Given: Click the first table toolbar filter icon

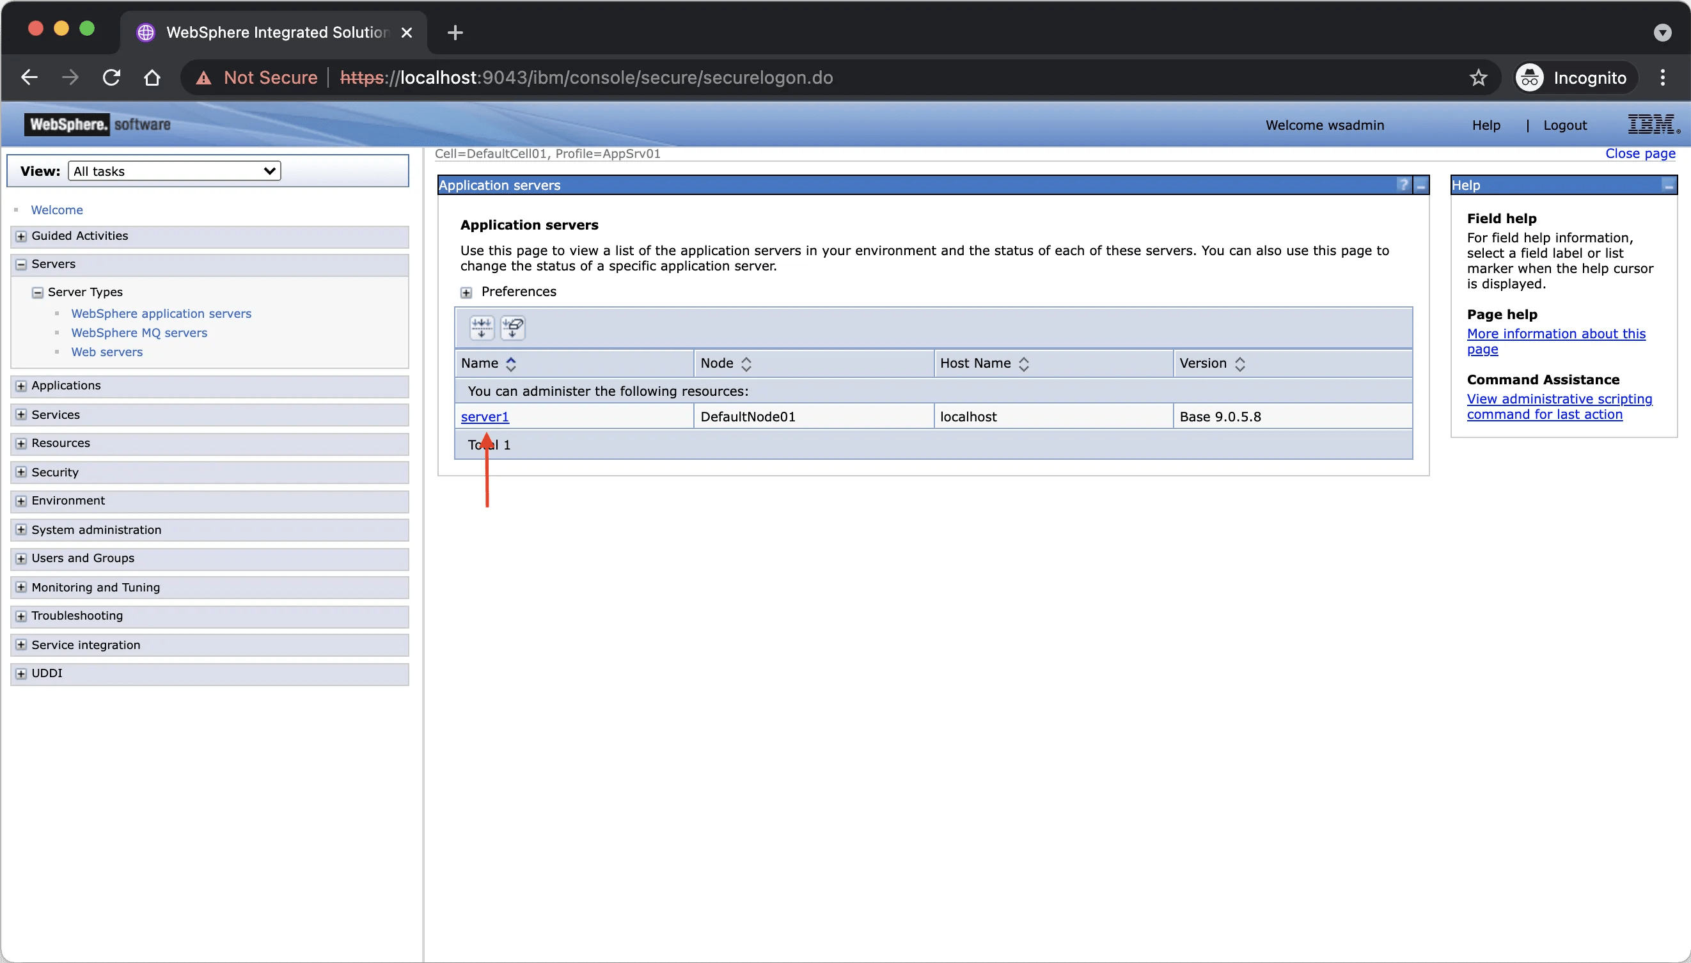Looking at the screenshot, I should (x=482, y=327).
